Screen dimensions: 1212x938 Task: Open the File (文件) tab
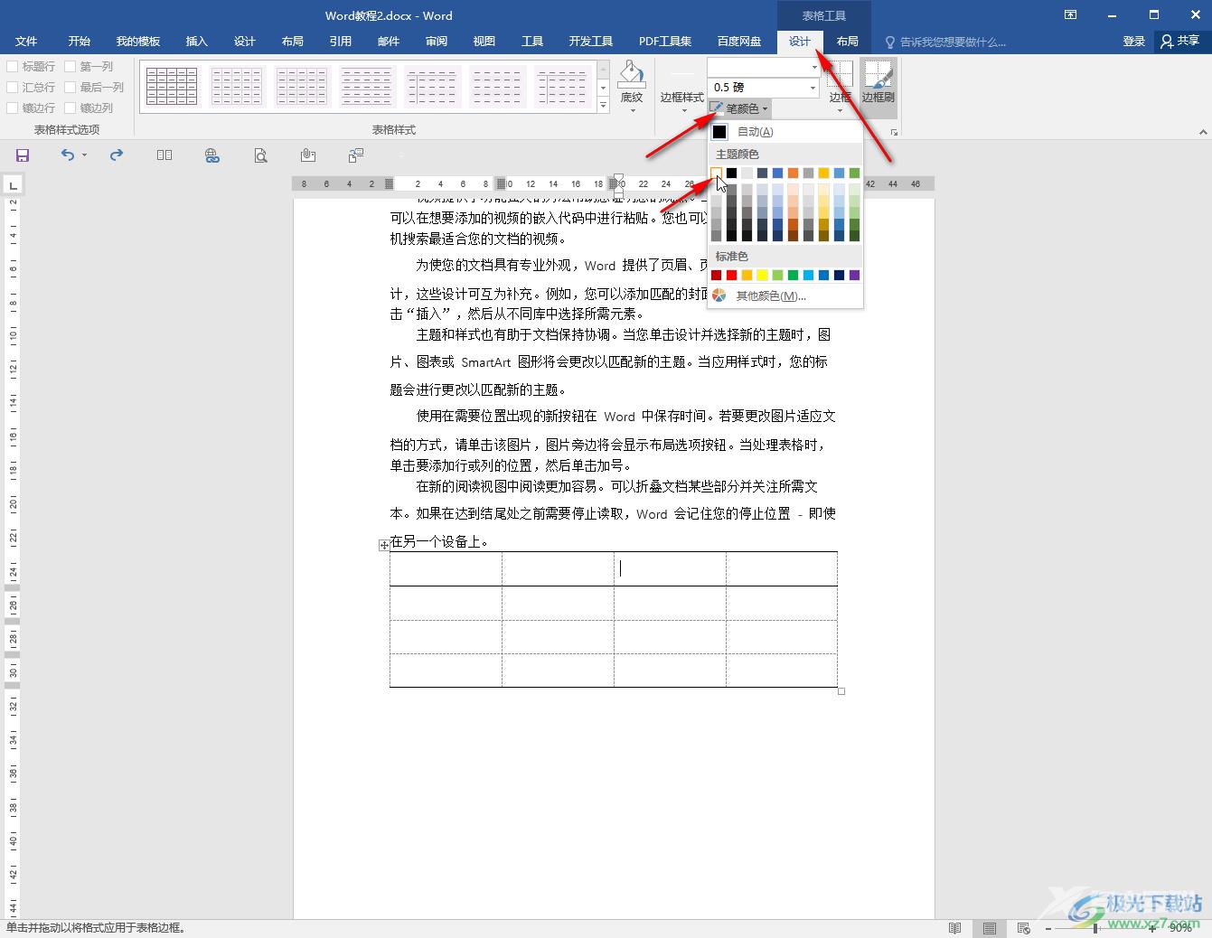coord(26,42)
